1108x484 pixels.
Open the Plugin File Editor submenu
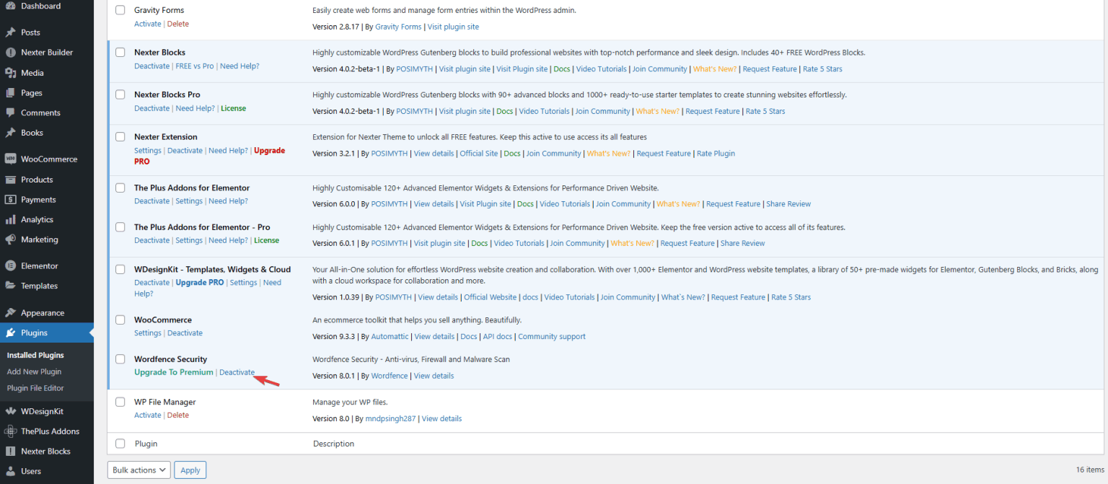point(35,388)
